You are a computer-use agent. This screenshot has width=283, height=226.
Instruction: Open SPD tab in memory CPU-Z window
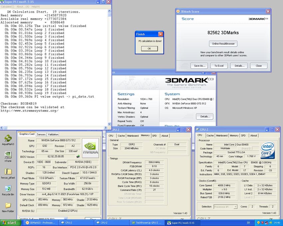tap(154, 136)
